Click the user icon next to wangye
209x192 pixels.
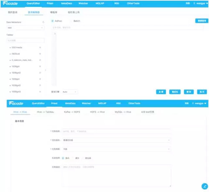click(194, 3)
